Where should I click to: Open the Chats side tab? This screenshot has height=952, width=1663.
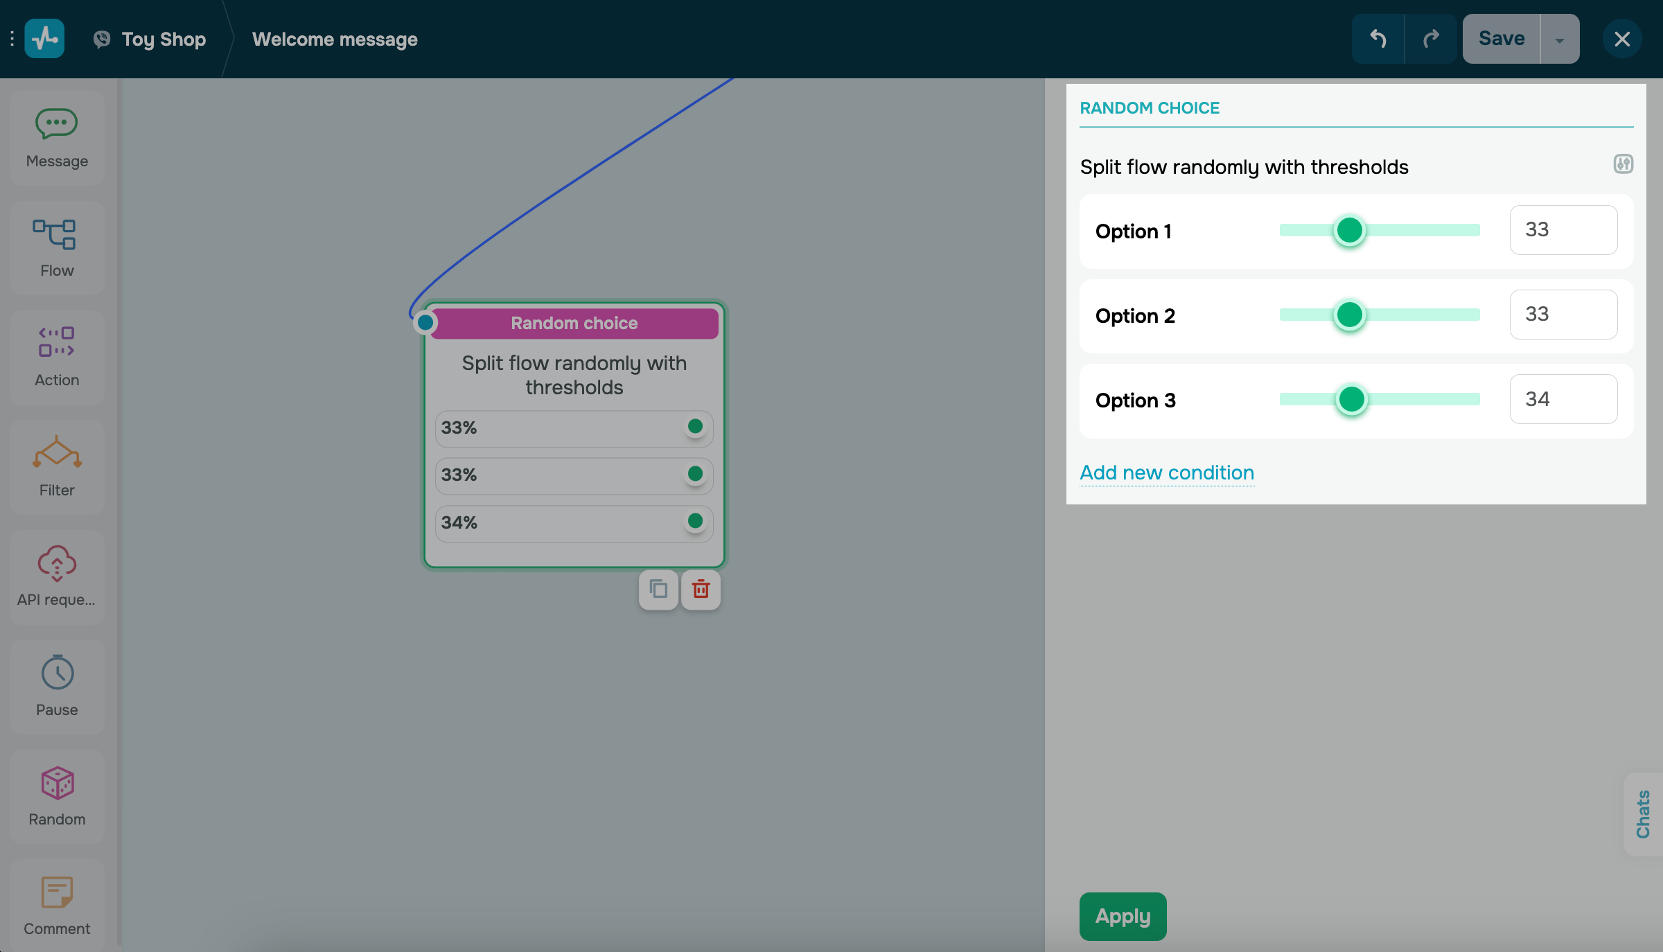point(1642,814)
